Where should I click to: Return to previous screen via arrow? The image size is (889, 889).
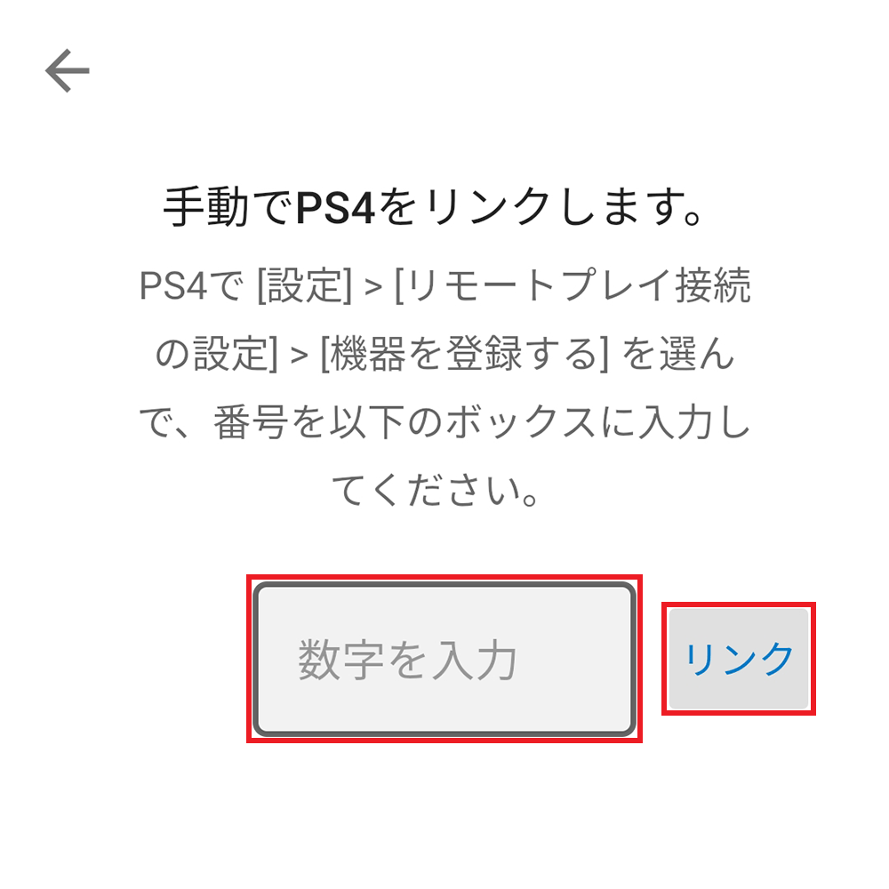tap(68, 70)
